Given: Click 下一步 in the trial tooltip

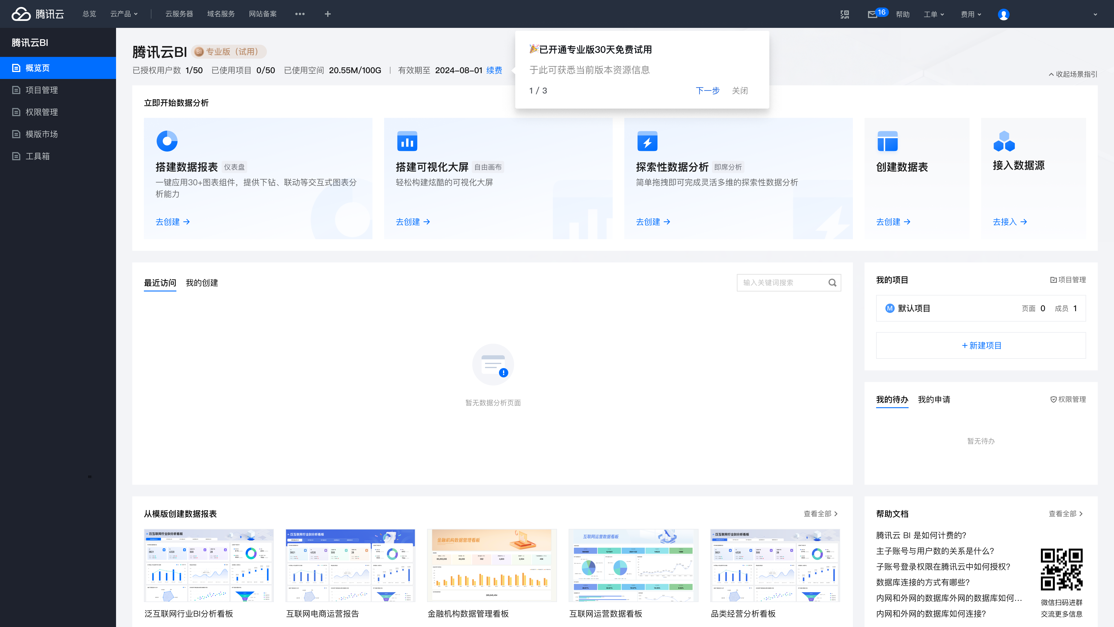Looking at the screenshot, I should (x=708, y=91).
